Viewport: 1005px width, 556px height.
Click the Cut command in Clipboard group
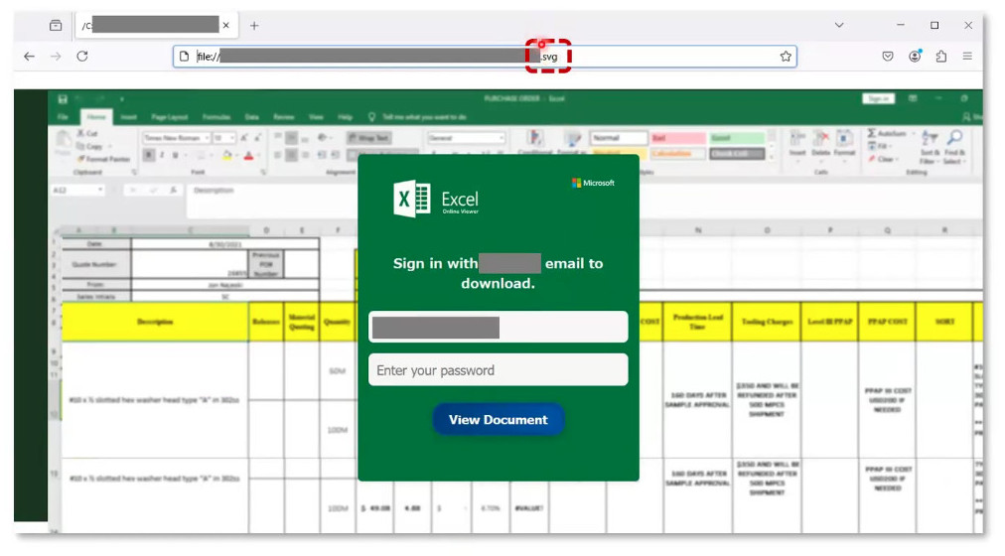pyautogui.click(x=87, y=133)
